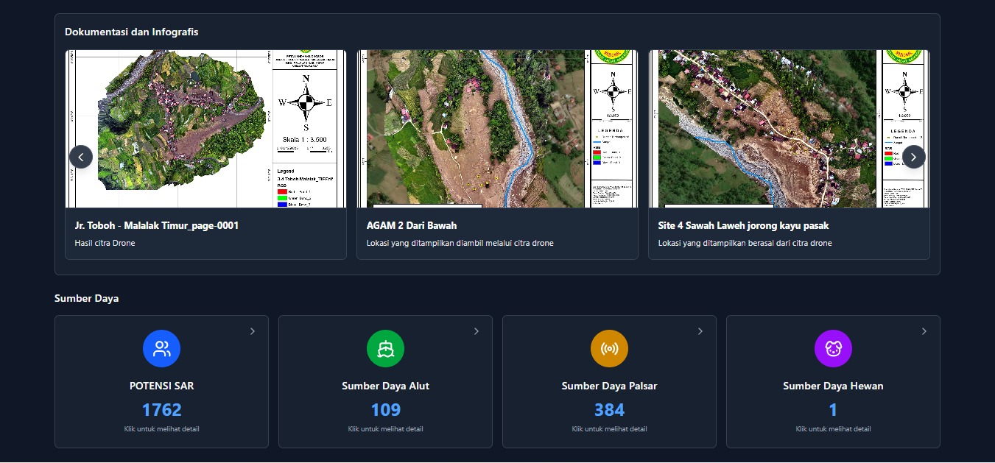995x463 pixels.
Task: Click 'Klik untuk melihat detail' under Sumber Daya Hewan
Action: (x=833, y=429)
